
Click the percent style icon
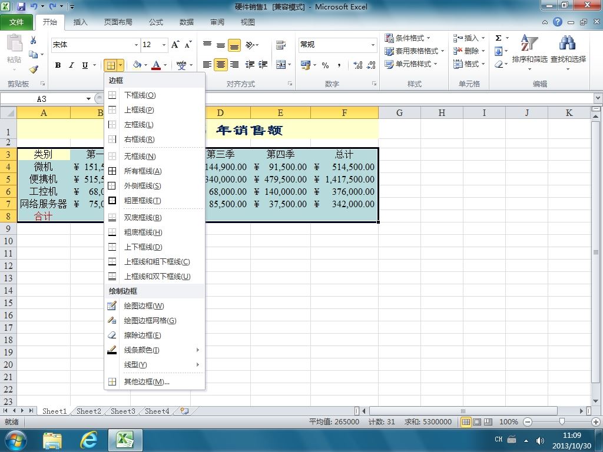point(325,65)
